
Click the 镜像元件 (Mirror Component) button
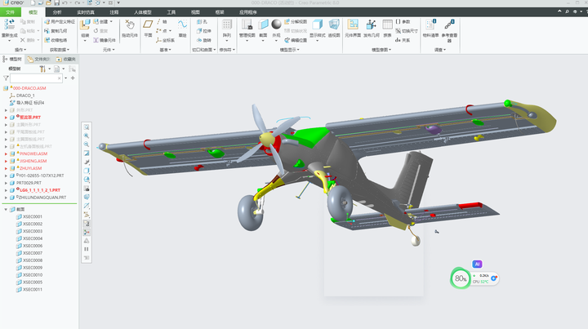tap(105, 40)
